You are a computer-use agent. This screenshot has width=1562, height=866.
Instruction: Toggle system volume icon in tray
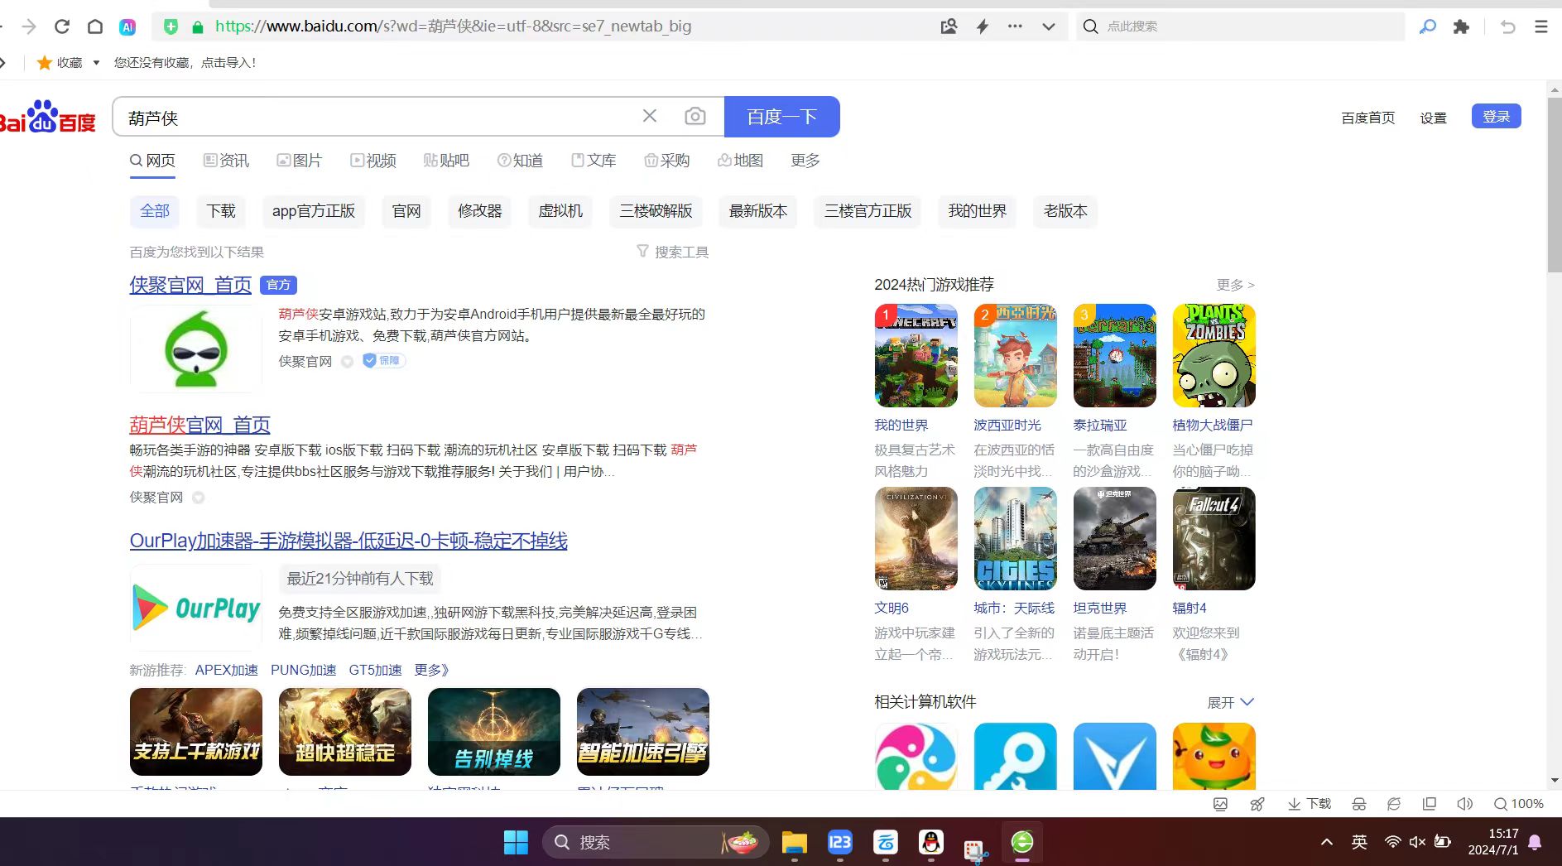[1417, 842]
